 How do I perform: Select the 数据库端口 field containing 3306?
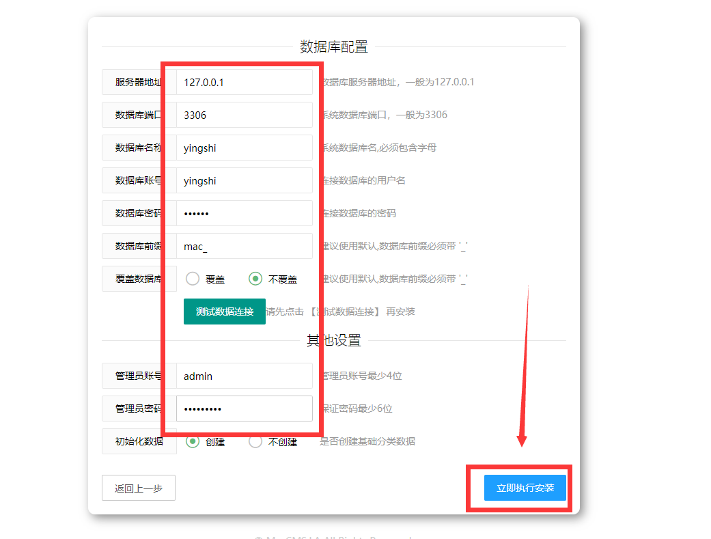pyautogui.click(x=244, y=115)
